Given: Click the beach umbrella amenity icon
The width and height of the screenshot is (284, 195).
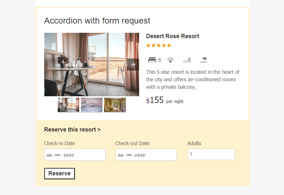Looking at the screenshot, I should pyautogui.click(x=204, y=60).
